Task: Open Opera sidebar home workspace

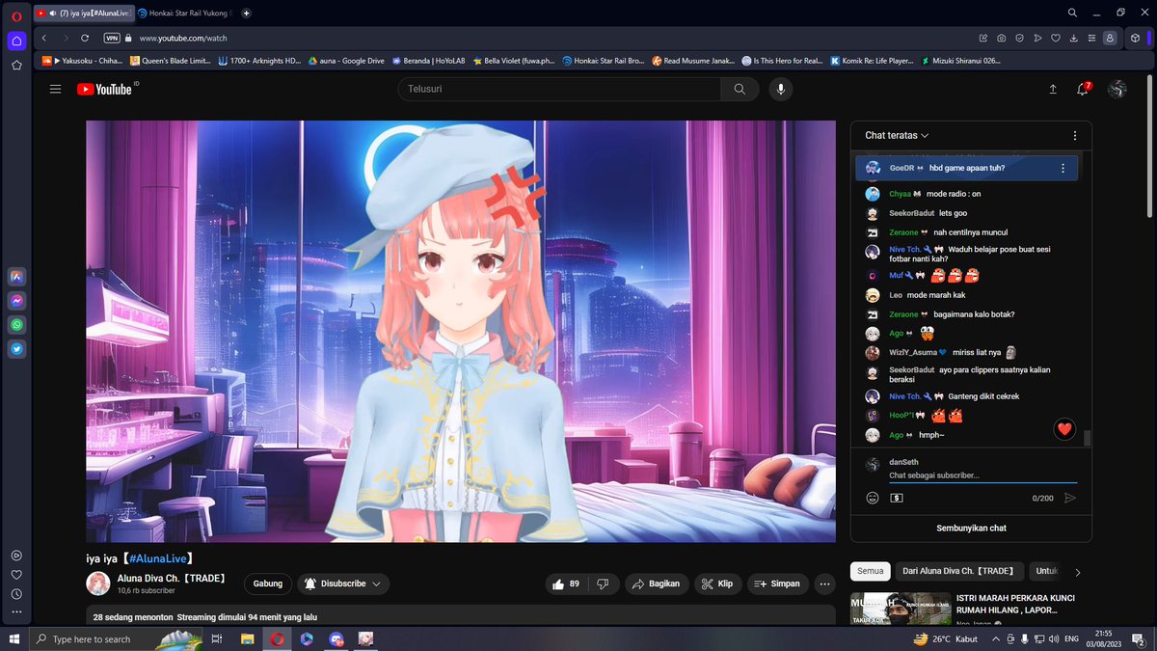Action: [x=16, y=41]
